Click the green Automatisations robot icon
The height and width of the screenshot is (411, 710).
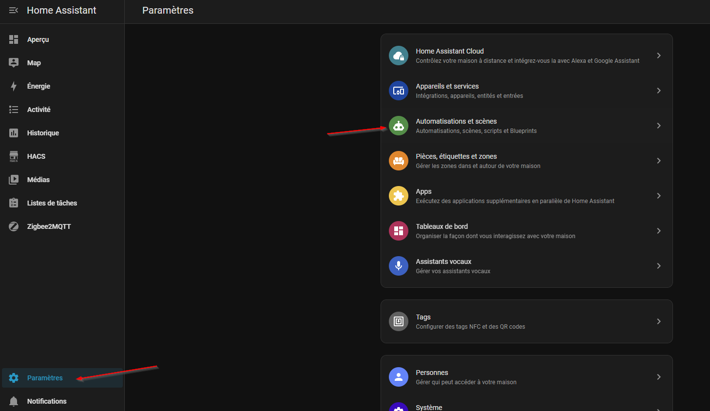coord(398,126)
